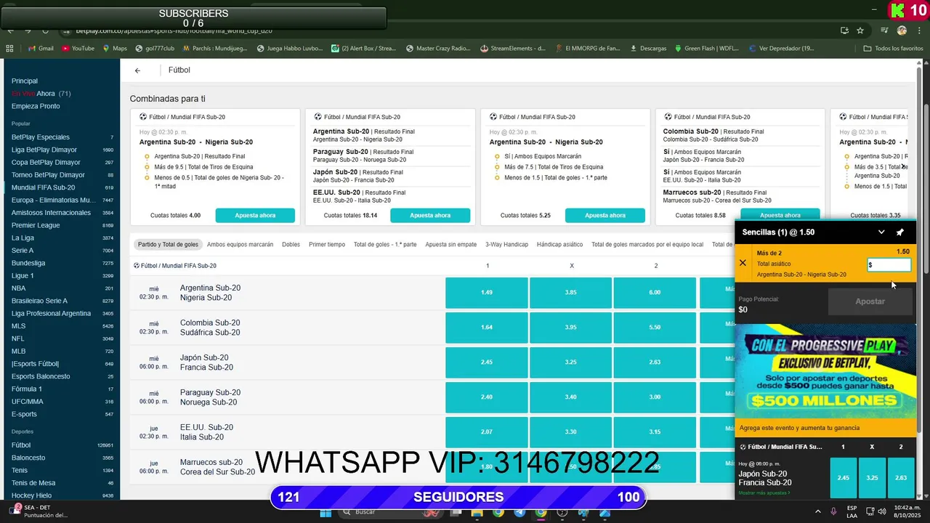Open UFC/MMA in the sidebar

(x=28, y=402)
